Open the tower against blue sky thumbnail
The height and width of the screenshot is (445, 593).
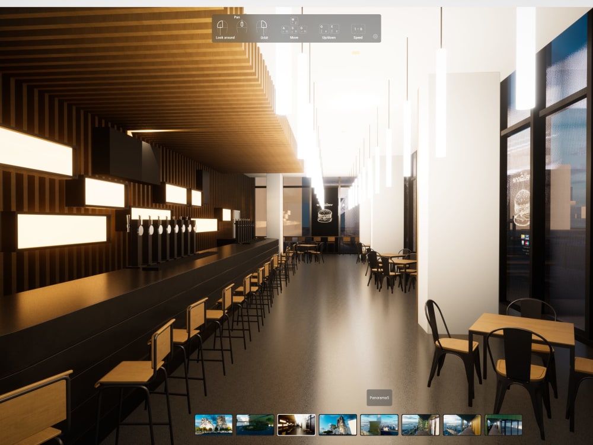pos(338,425)
